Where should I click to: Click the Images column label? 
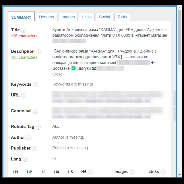click(x=121, y=172)
